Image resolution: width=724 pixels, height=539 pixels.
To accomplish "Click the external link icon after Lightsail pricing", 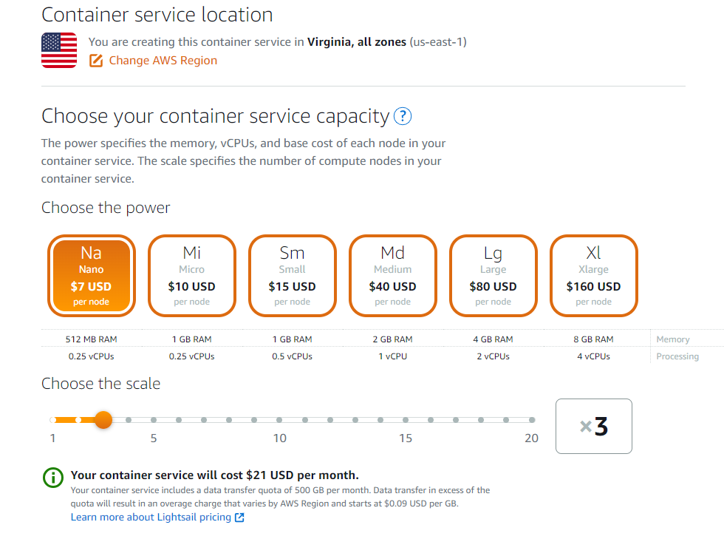I will tap(239, 518).
